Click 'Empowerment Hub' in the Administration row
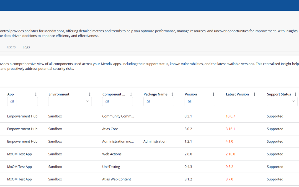Screen dimensions: 299x187 (22, 141)
